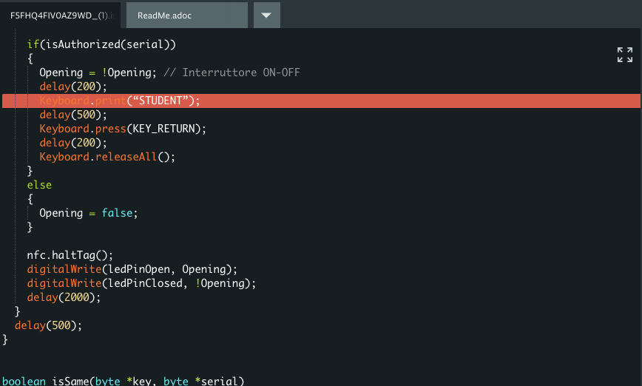Switch to the ReadMe.adoc tab

(164, 15)
